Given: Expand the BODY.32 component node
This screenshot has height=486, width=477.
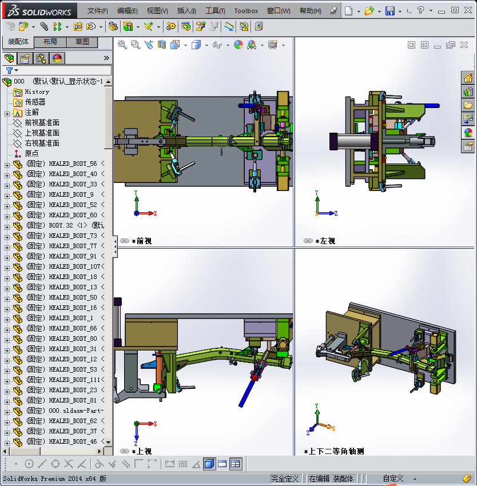Looking at the screenshot, I should pos(7,227).
